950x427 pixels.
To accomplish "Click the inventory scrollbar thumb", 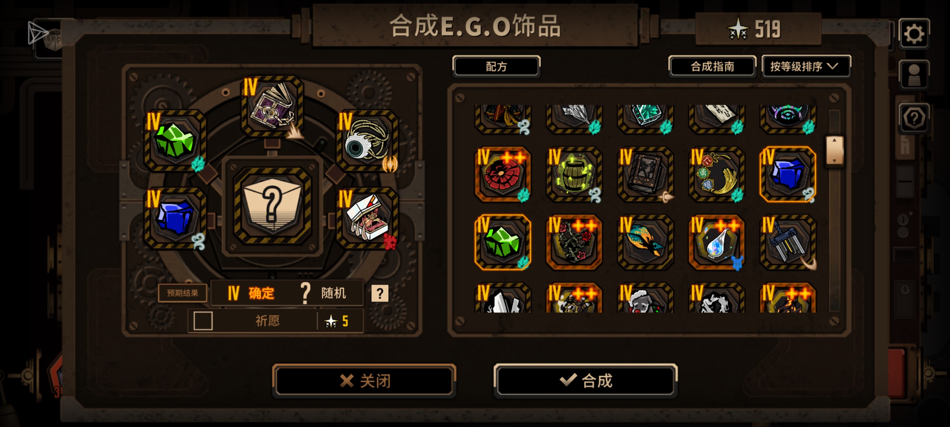I will pyautogui.click(x=834, y=151).
